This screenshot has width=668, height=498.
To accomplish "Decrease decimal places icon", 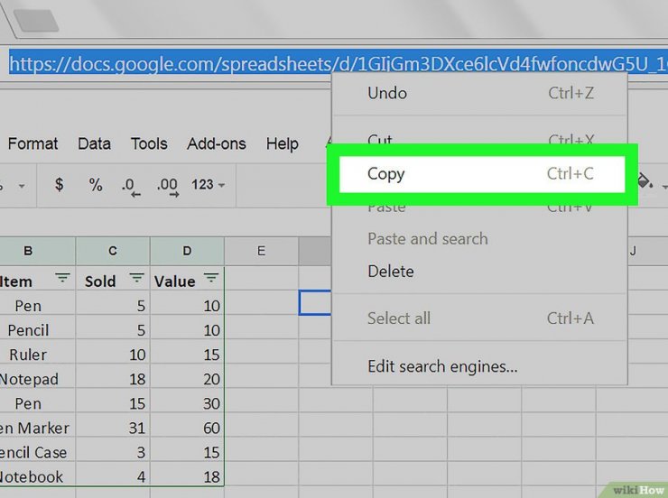I will pyautogui.click(x=130, y=187).
